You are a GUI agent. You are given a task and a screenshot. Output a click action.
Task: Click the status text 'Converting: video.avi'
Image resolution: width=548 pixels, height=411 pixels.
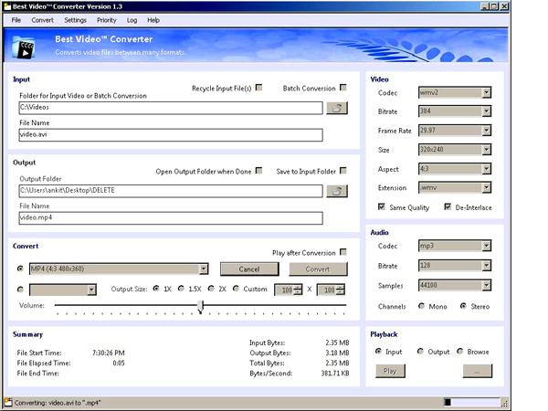(x=58, y=403)
